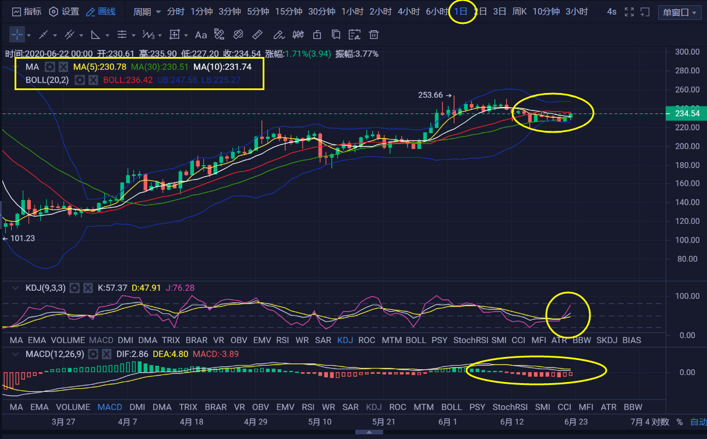Screen dimensions: 707x439
Task: Select the ruler measure tool
Action: click(x=257, y=35)
